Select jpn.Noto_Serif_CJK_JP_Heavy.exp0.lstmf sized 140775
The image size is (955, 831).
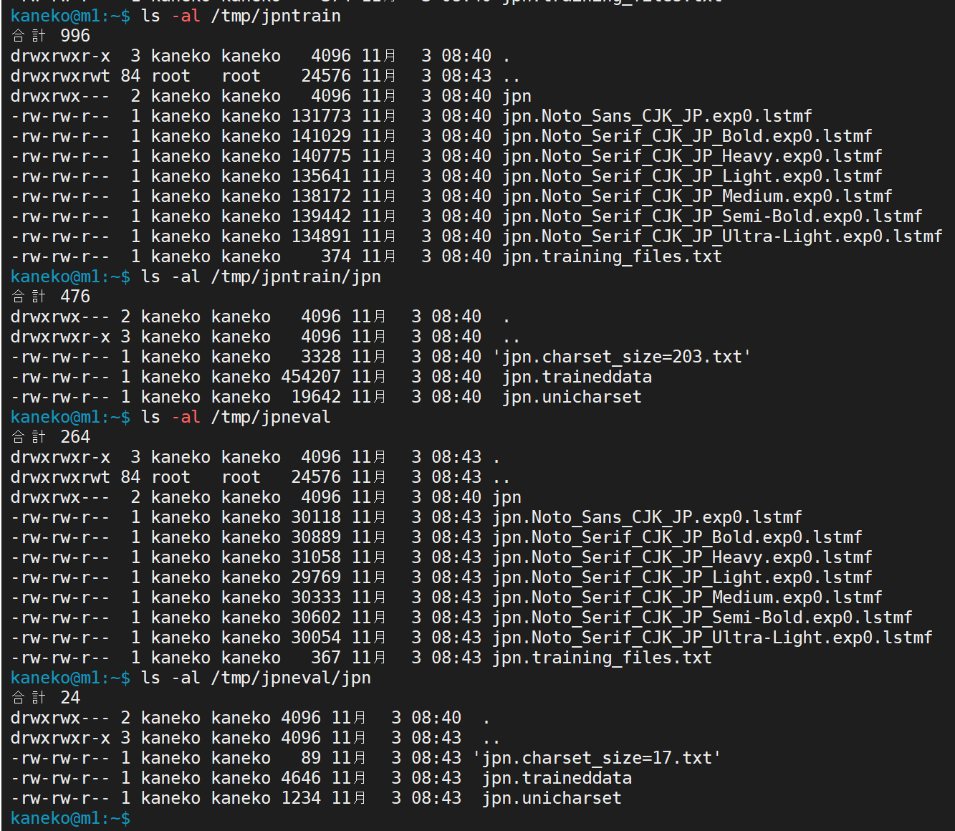click(692, 156)
